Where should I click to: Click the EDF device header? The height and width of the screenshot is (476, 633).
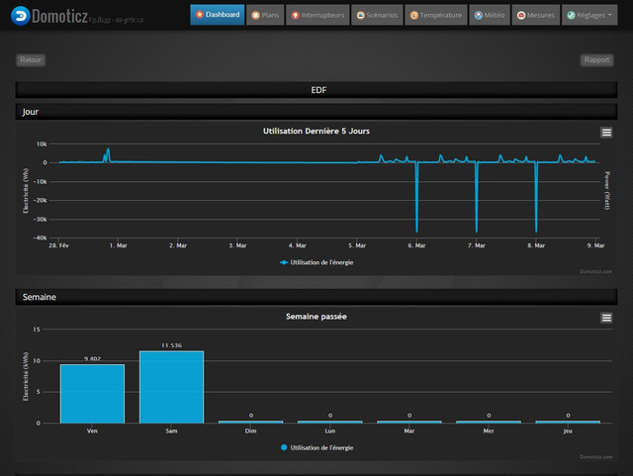point(316,90)
